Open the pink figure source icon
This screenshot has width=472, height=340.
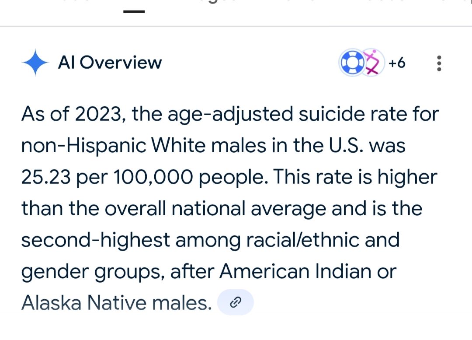pyautogui.click(x=372, y=63)
